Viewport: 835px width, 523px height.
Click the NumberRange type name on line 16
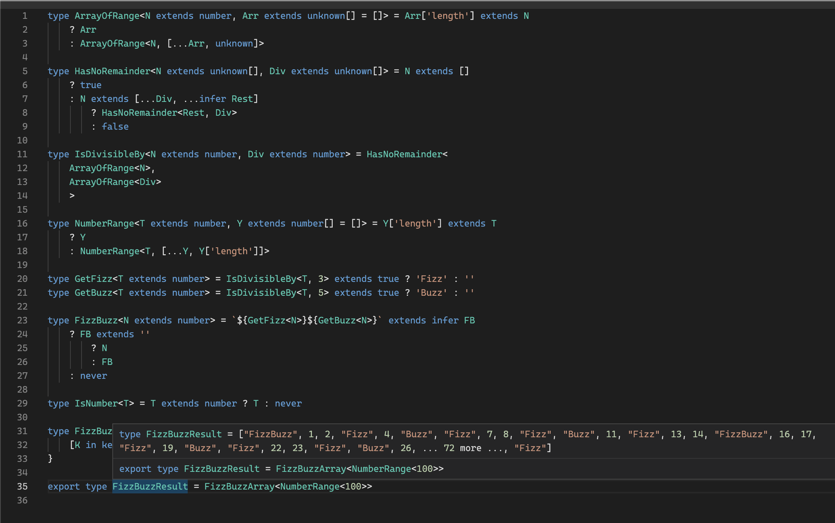(x=105, y=223)
